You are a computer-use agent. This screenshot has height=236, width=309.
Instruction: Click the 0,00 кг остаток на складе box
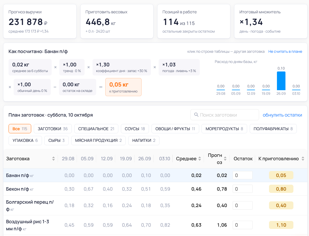click(77, 87)
